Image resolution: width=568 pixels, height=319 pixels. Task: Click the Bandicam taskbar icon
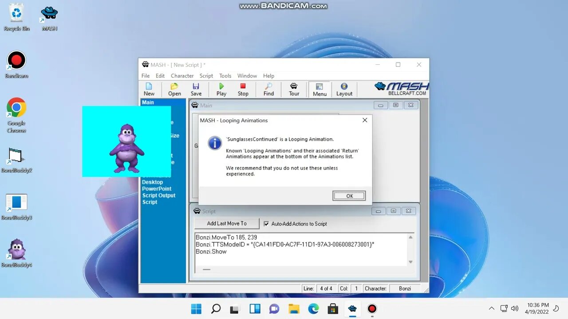(372, 309)
